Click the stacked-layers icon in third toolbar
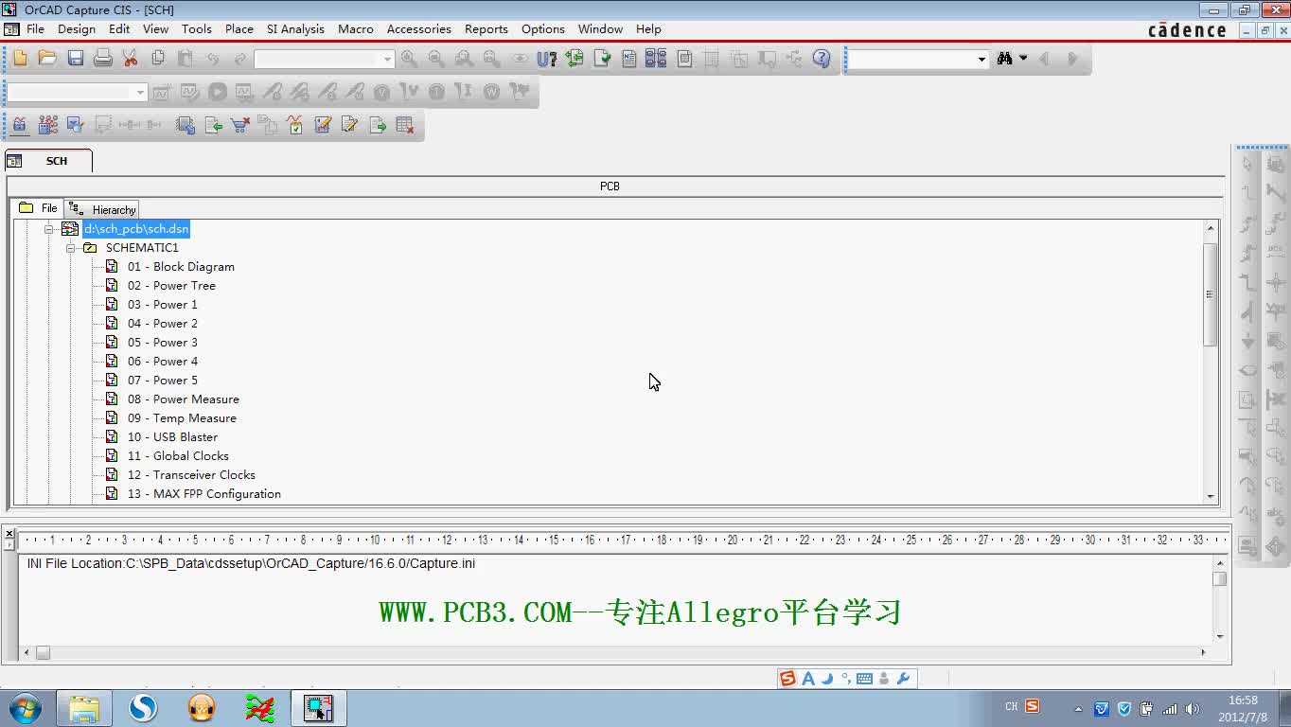The height and width of the screenshot is (727, 1291). point(186,125)
